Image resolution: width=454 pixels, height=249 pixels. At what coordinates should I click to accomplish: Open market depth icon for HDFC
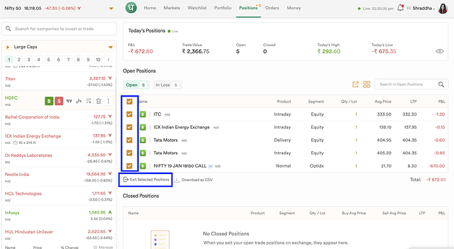(89, 101)
